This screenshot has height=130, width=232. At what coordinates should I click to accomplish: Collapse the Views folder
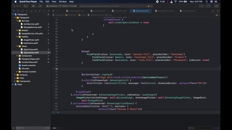[x=17, y=46]
